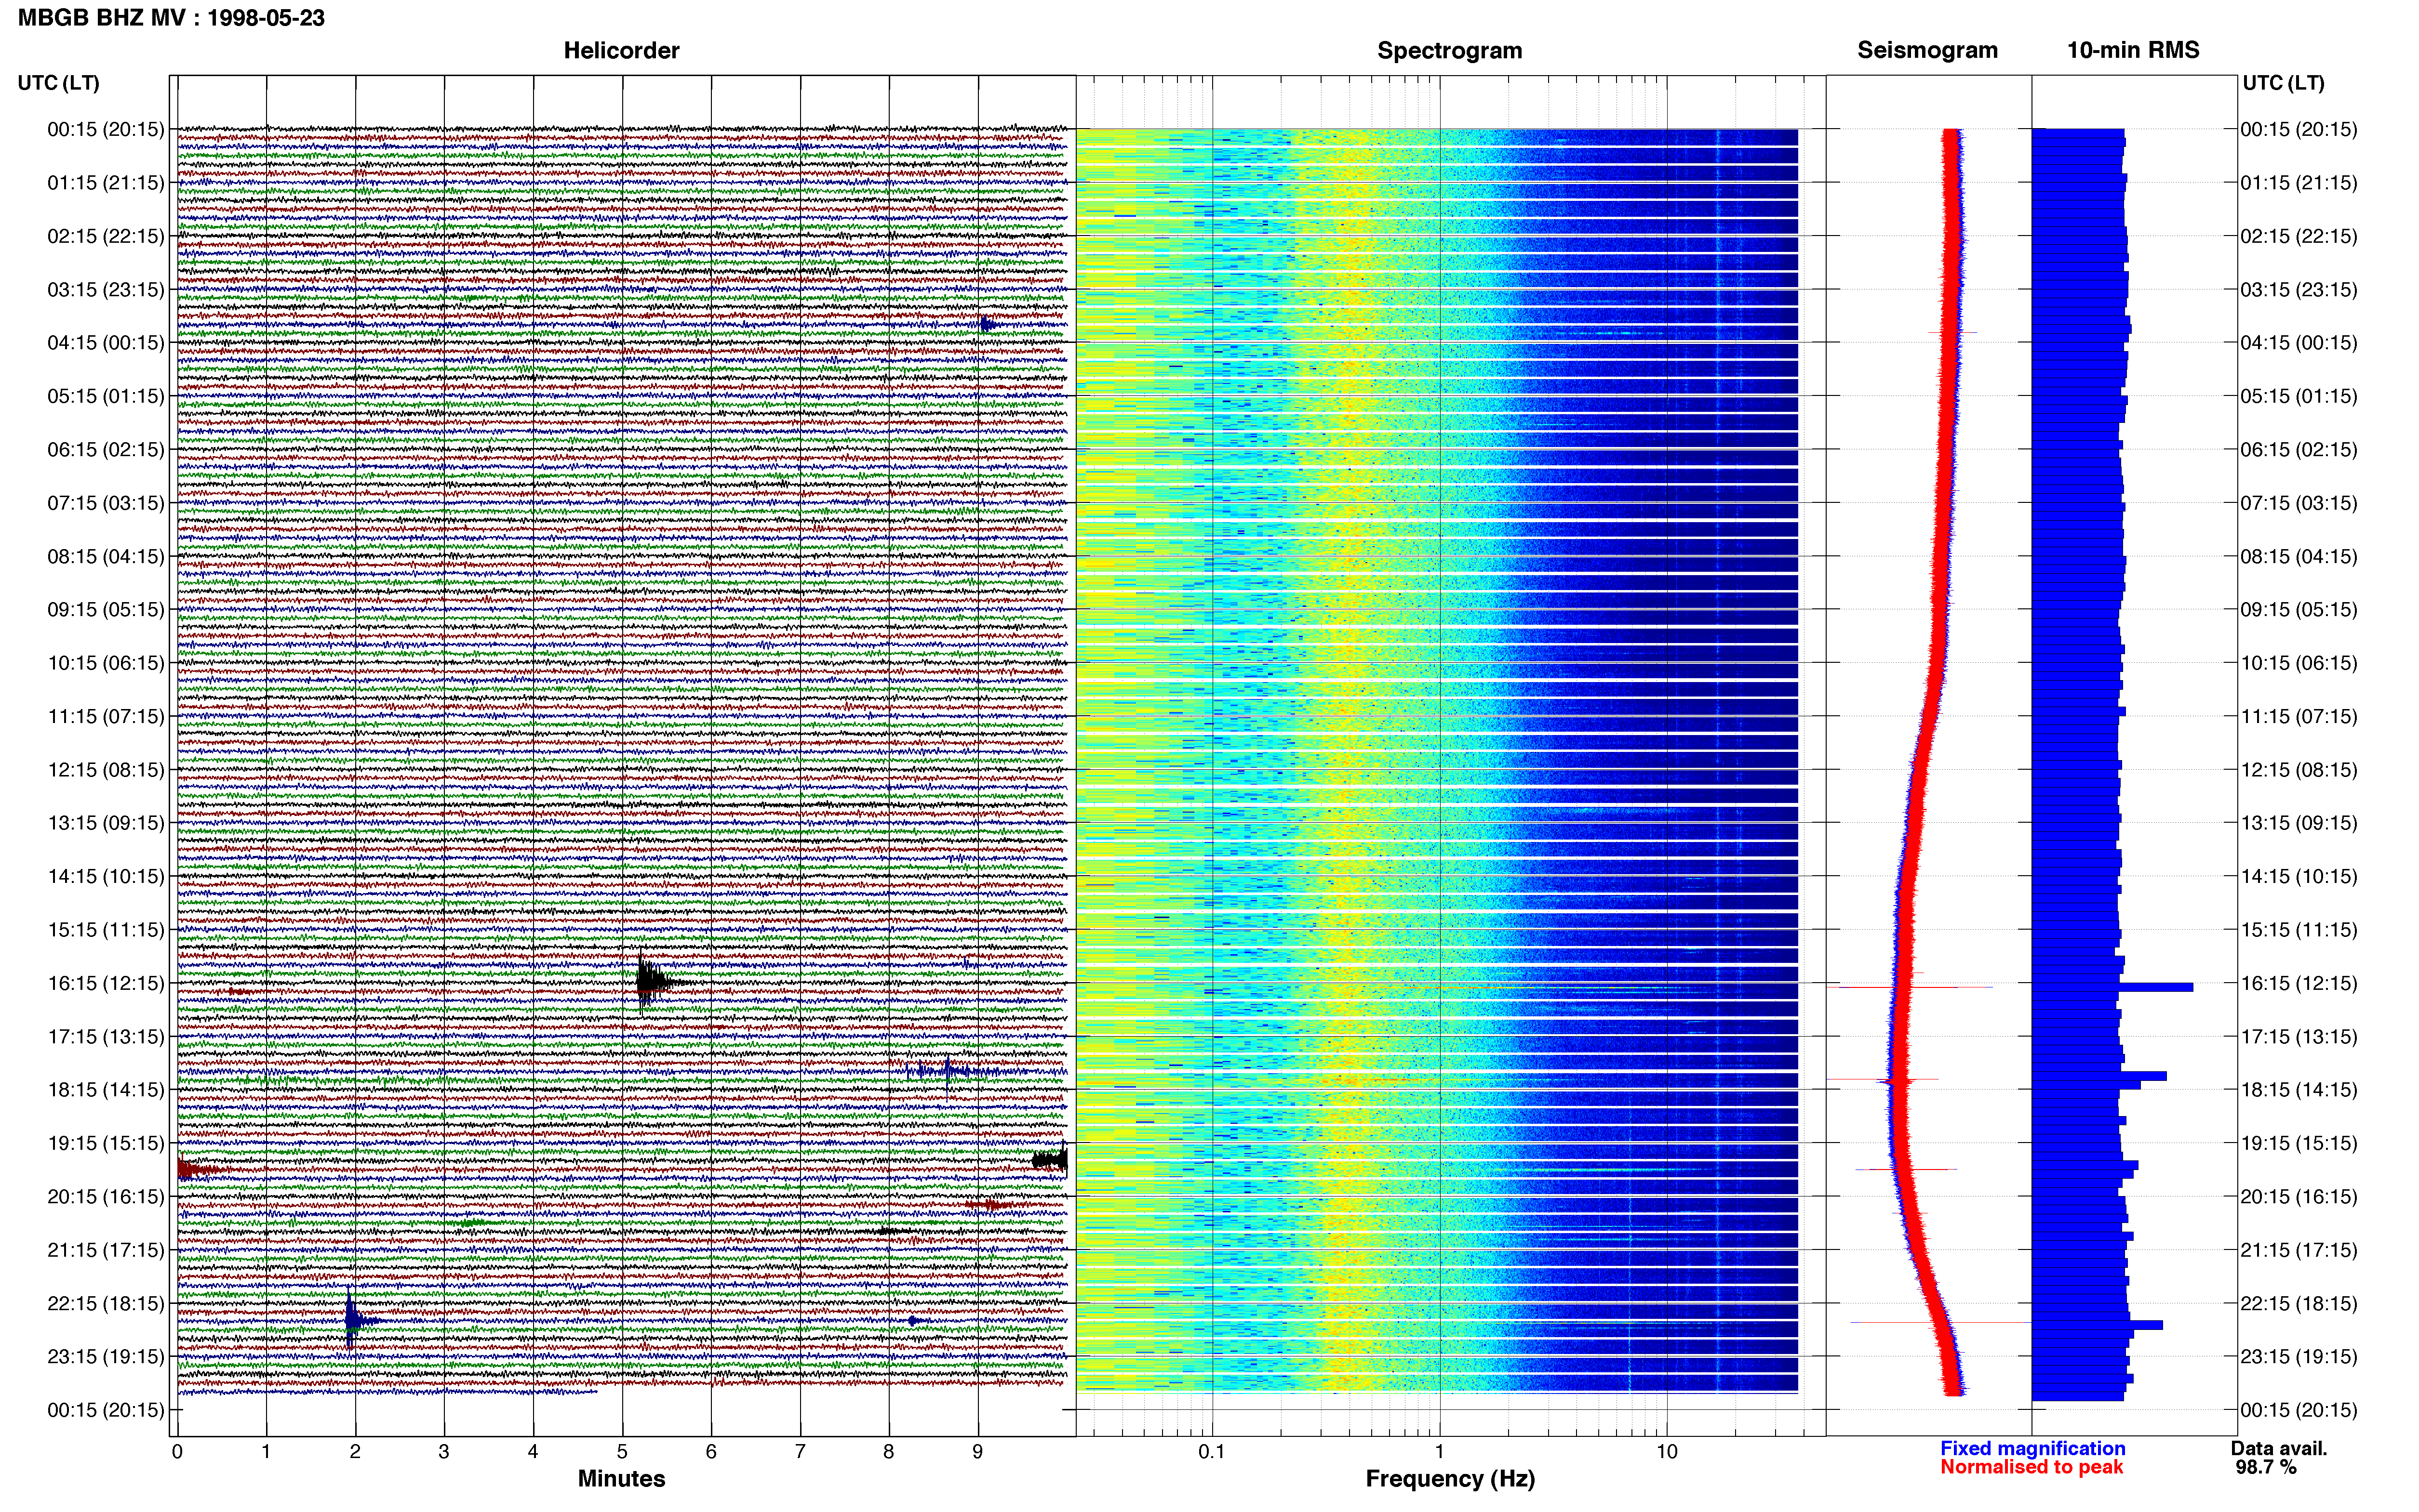Click the 'Seismogram' panel heading
Image resolution: width=2419 pixels, height=1512 pixels.
[1927, 51]
